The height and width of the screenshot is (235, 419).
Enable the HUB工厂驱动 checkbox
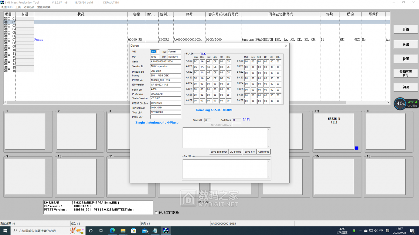coord(156,213)
